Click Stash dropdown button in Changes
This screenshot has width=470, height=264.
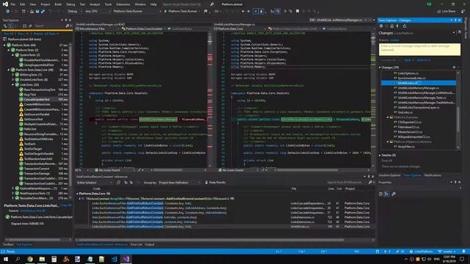click(408, 60)
